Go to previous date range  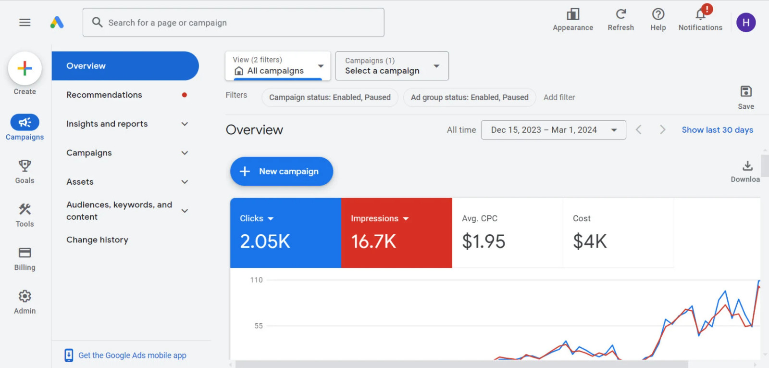[x=639, y=130]
